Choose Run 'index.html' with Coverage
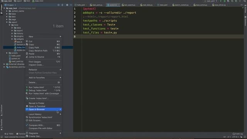Viewport: 247px width, 139px height. [x=44, y=93]
